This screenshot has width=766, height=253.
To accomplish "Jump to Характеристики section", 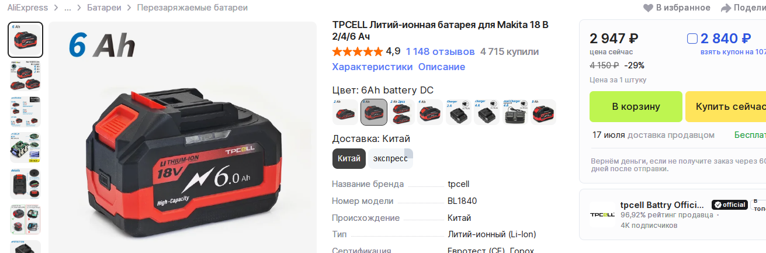I will [372, 67].
